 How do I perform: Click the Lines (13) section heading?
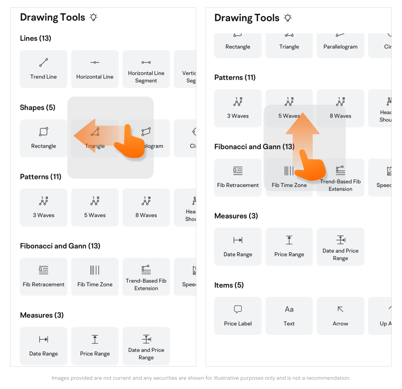36,38
